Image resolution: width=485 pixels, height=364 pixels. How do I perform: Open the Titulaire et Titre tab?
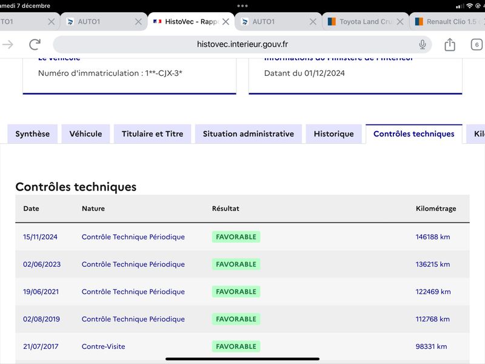[x=153, y=133]
